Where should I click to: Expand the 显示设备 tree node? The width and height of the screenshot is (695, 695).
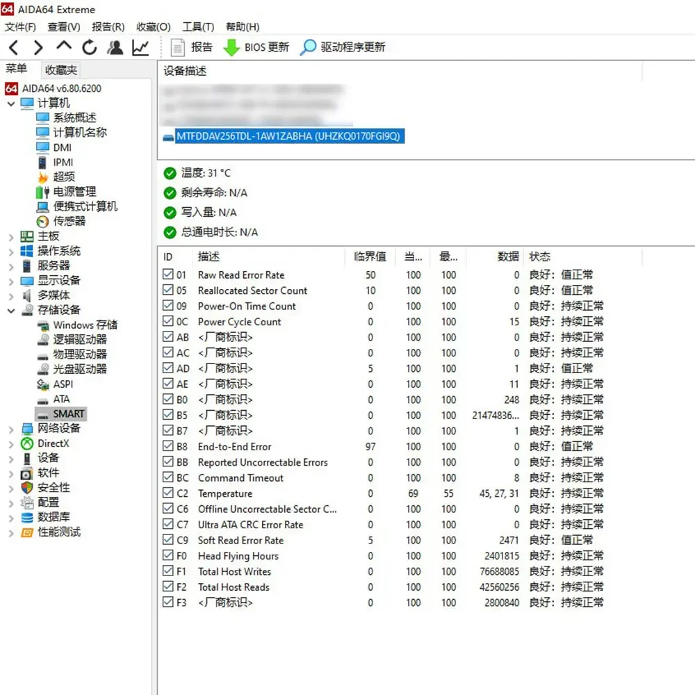(11, 281)
